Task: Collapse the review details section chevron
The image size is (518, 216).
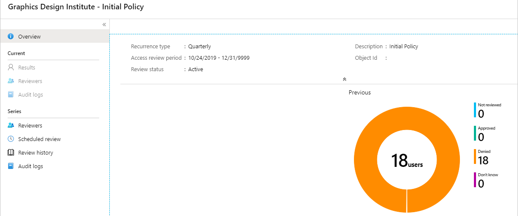Action: coord(345,79)
